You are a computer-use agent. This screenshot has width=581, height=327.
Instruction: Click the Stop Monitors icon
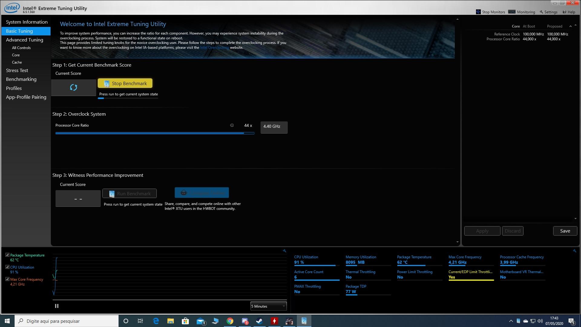click(x=478, y=12)
